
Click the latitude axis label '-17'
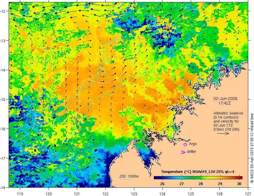tap(3, 158)
